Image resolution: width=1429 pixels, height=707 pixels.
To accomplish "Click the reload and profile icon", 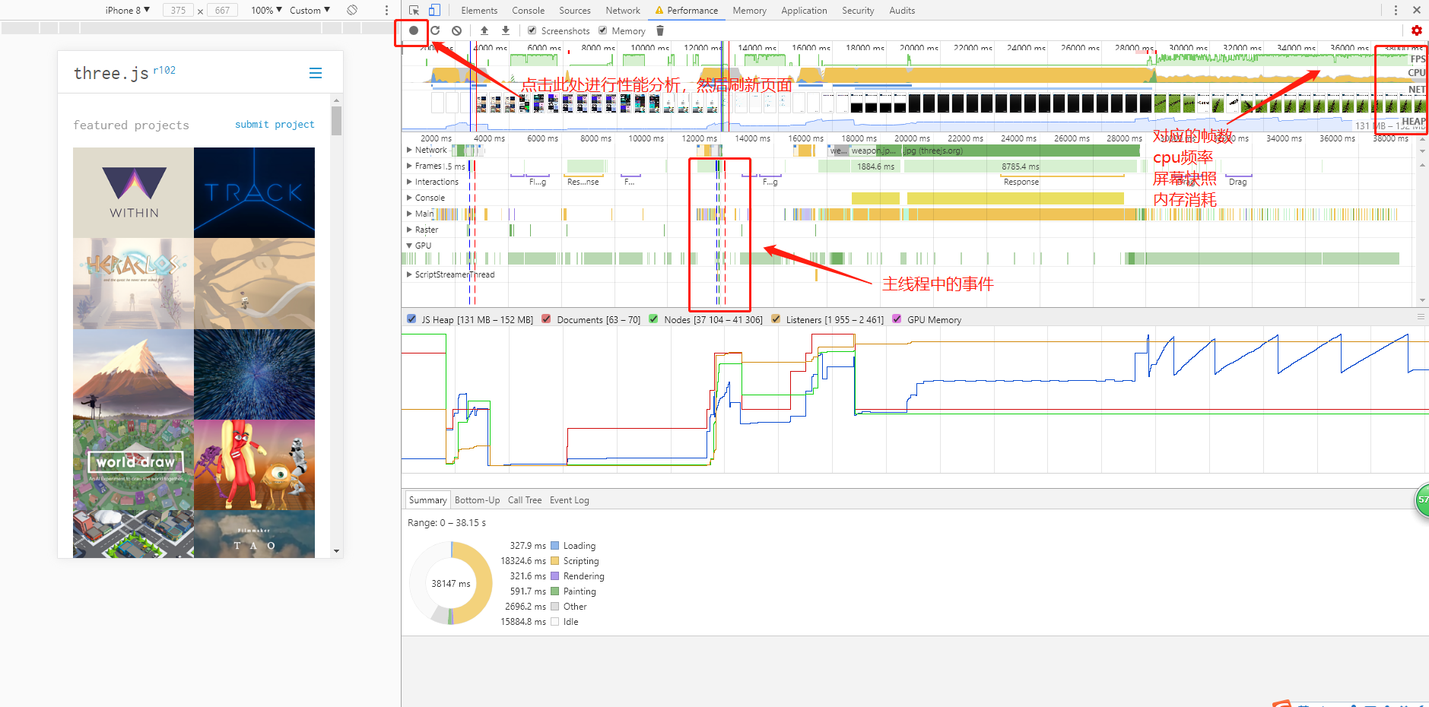I will click(435, 30).
